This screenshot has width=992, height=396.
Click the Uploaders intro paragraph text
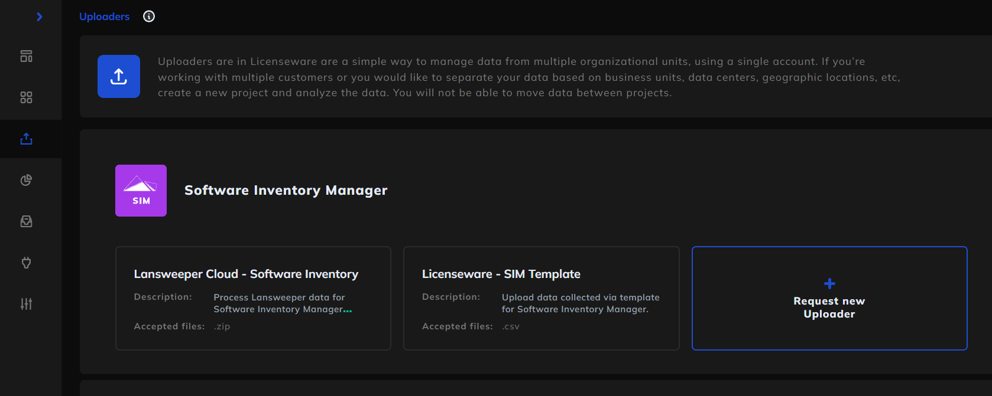tap(529, 77)
